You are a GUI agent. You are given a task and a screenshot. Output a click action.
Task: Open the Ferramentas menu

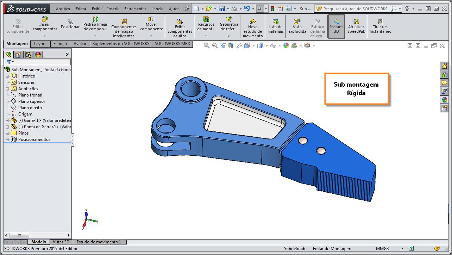point(135,9)
